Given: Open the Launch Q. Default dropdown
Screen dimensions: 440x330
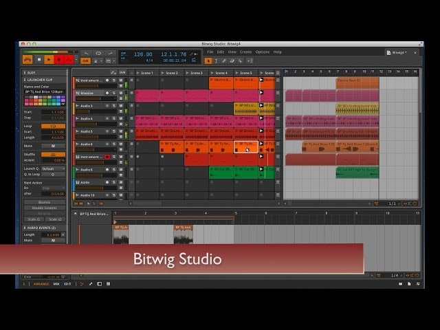Looking at the screenshot, I should [53, 168].
